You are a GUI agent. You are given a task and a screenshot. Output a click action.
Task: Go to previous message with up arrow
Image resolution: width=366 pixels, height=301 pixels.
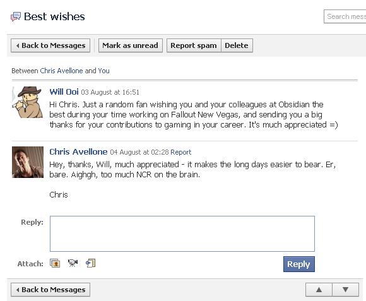[x=319, y=290]
